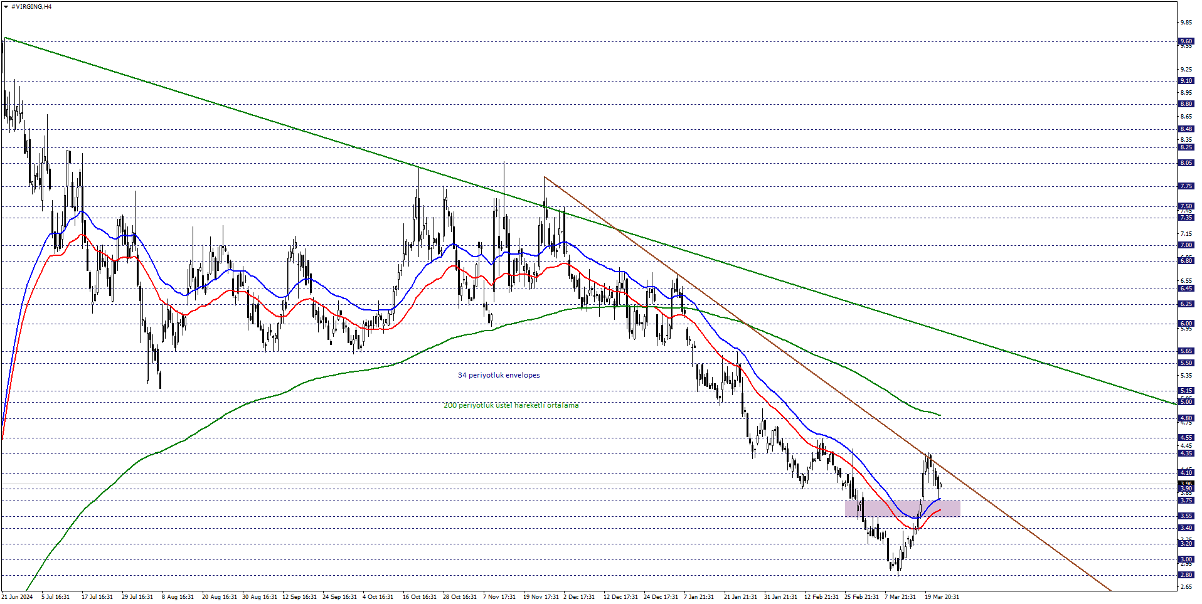Click the '30 Aug 16:31' time label
This screenshot has width=1202, height=604.
point(260,597)
